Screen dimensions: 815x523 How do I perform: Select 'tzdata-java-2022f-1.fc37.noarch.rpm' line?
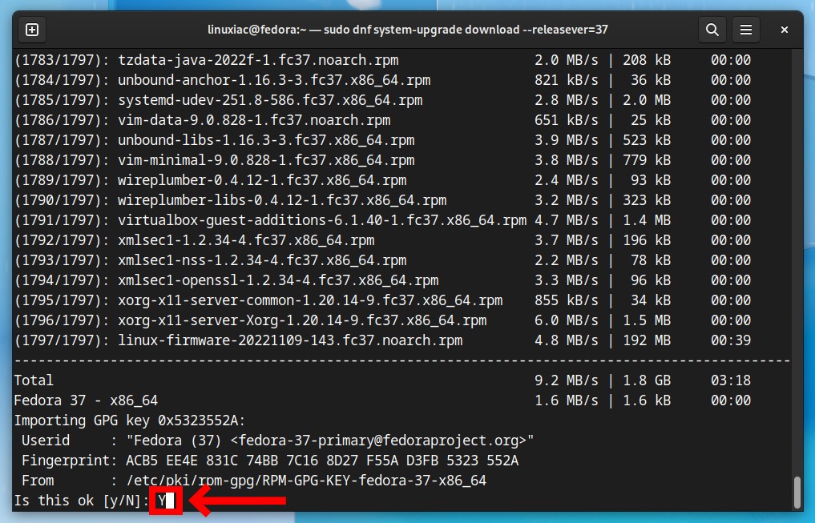click(x=382, y=60)
